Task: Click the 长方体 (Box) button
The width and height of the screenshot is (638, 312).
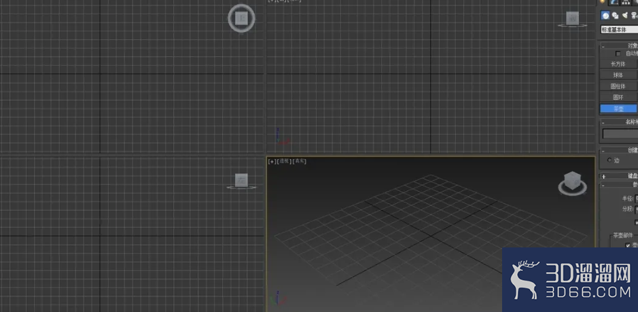Action: click(x=618, y=64)
